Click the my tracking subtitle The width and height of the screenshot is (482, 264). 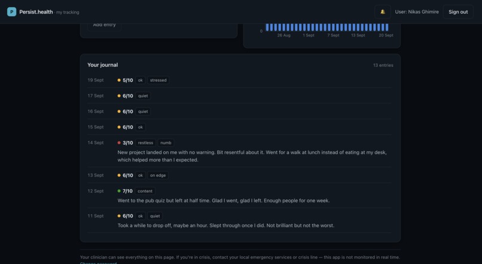click(x=68, y=13)
